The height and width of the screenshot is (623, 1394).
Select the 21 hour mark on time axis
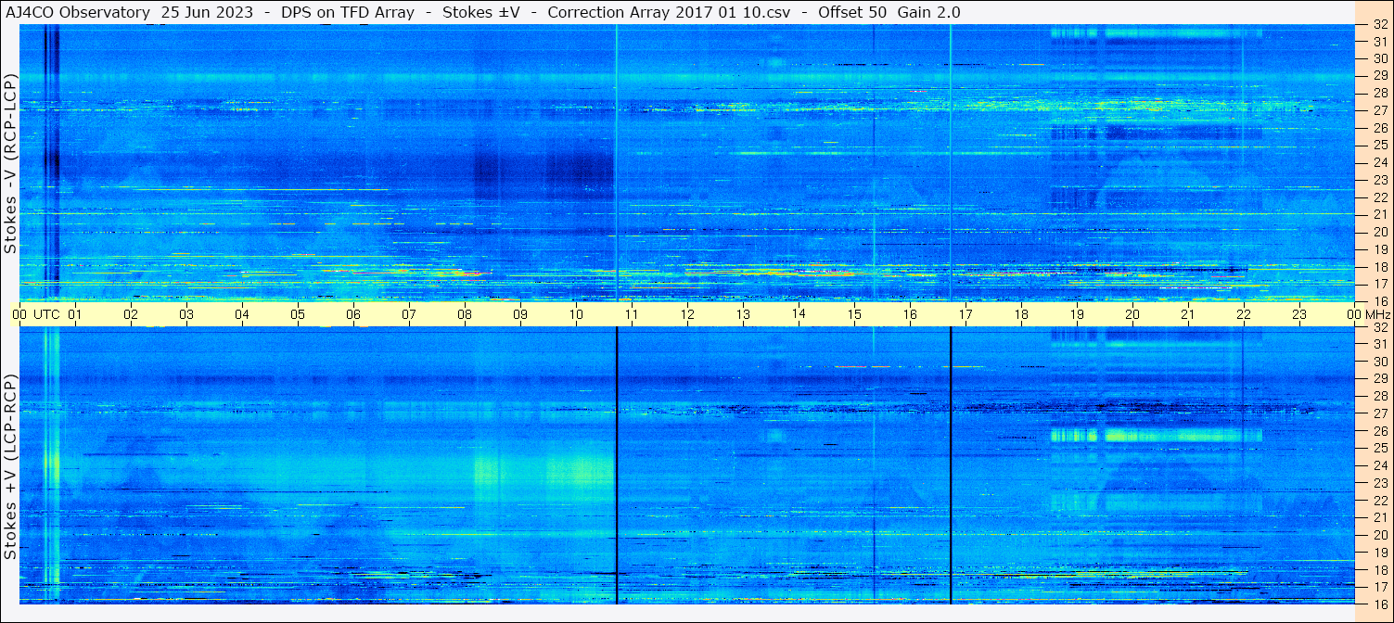pyautogui.click(x=1188, y=314)
